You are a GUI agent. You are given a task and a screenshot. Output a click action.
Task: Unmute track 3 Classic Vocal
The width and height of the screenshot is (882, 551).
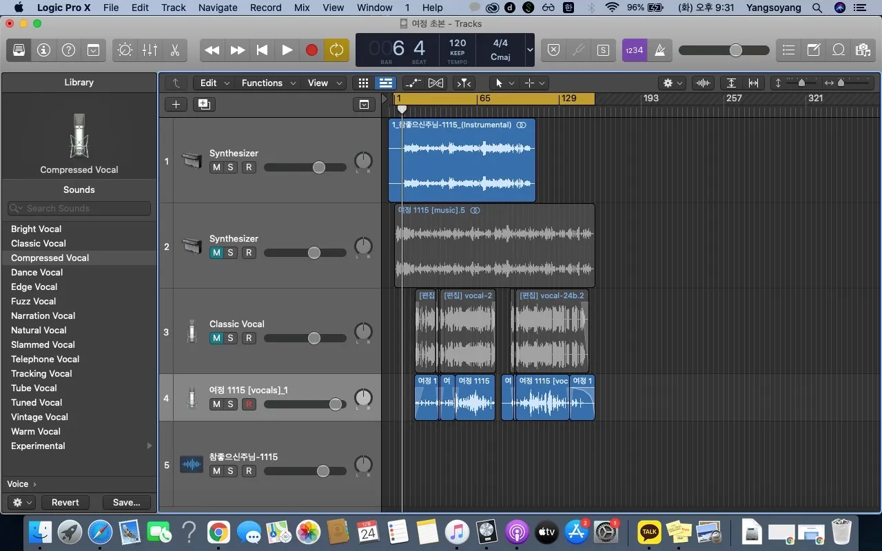click(216, 338)
